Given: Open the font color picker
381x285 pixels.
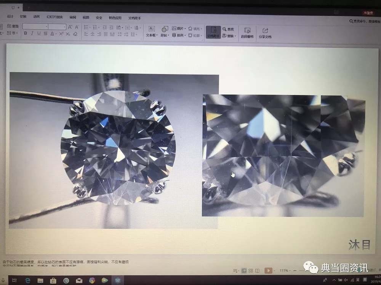Looking at the screenshot, I should [x=53, y=34].
